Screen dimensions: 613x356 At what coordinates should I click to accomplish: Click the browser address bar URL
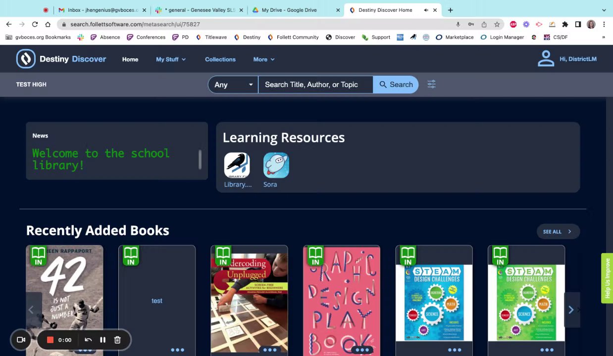135,24
